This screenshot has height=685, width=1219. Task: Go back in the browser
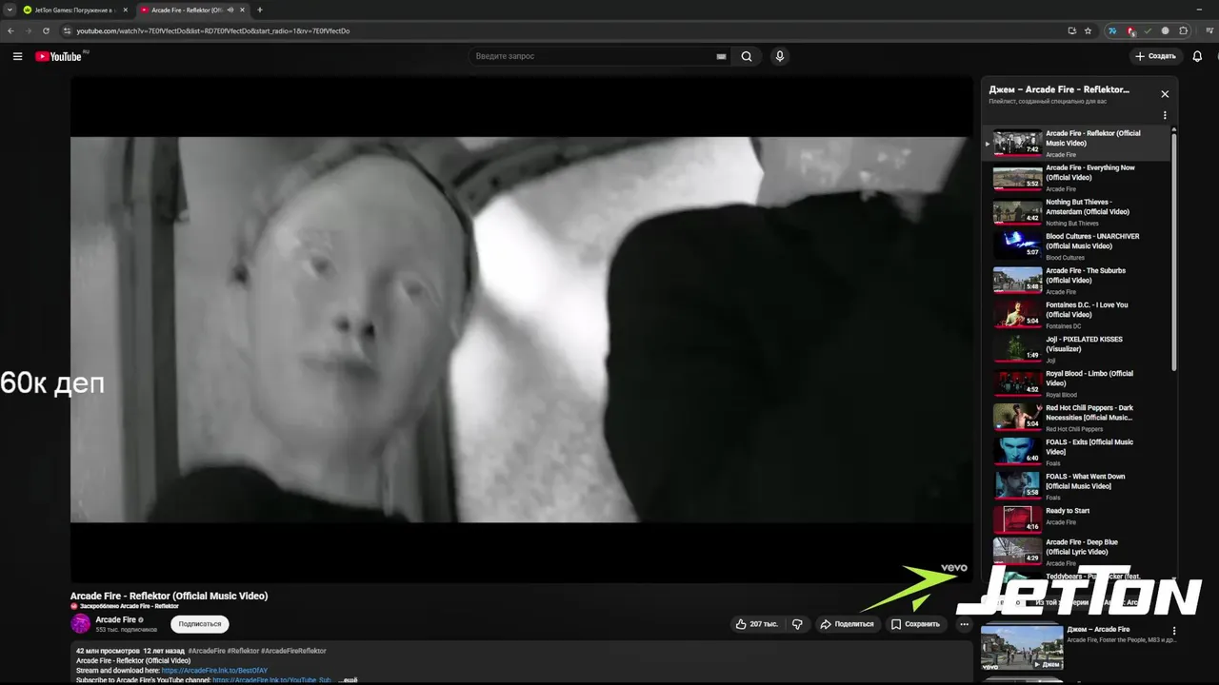coord(10,30)
